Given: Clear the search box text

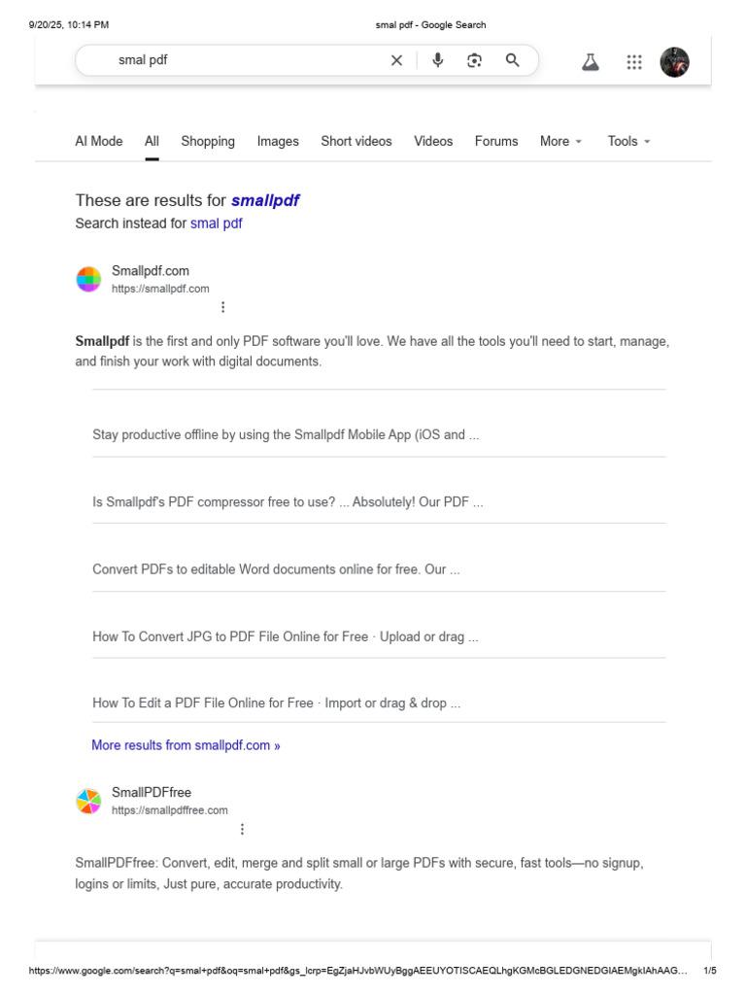Looking at the screenshot, I should 396,60.
